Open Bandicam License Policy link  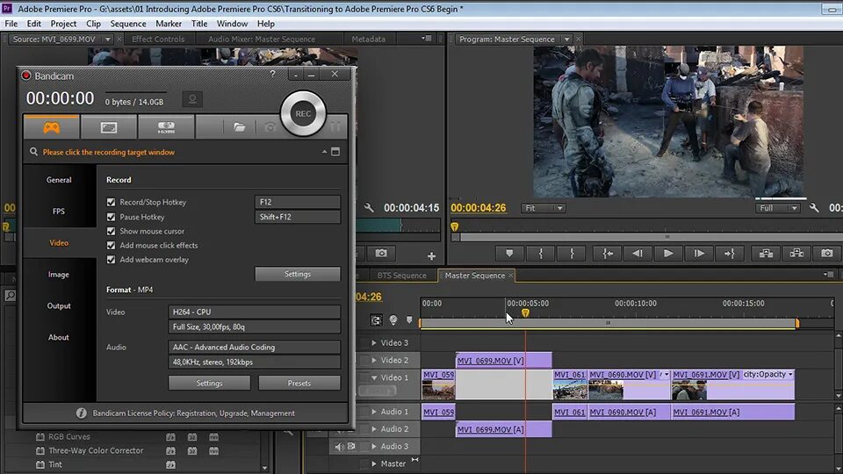(x=193, y=413)
